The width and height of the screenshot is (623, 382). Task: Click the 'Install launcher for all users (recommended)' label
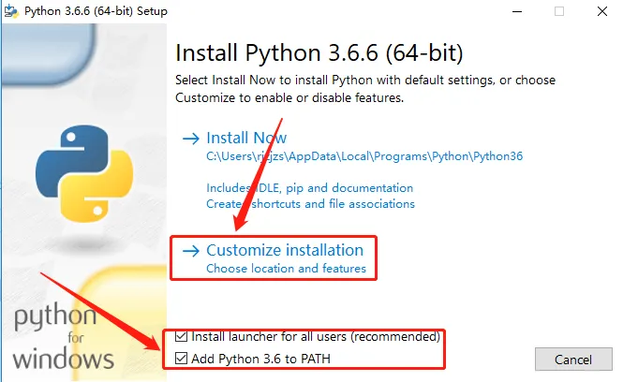coord(316,336)
